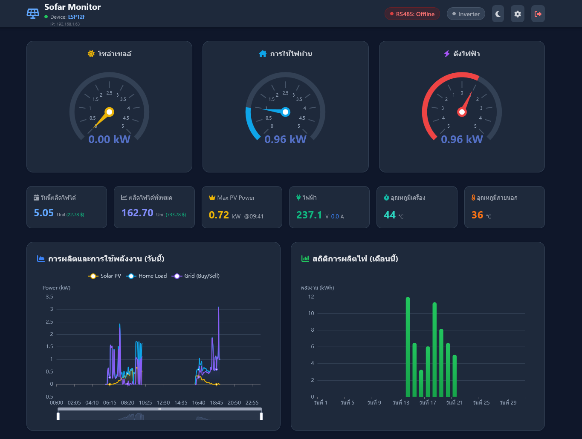Click the 162.70 total production value
Image resolution: width=582 pixels, height=439 pixels.
click(x=137, y=213)
